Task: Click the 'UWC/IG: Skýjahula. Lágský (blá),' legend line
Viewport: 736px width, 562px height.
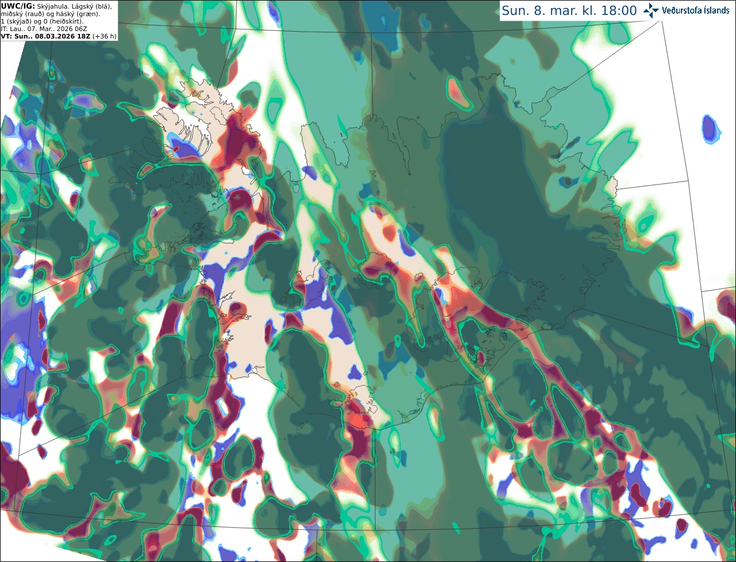Action: 56,6
